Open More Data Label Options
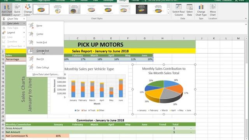 tap(46, 74)
